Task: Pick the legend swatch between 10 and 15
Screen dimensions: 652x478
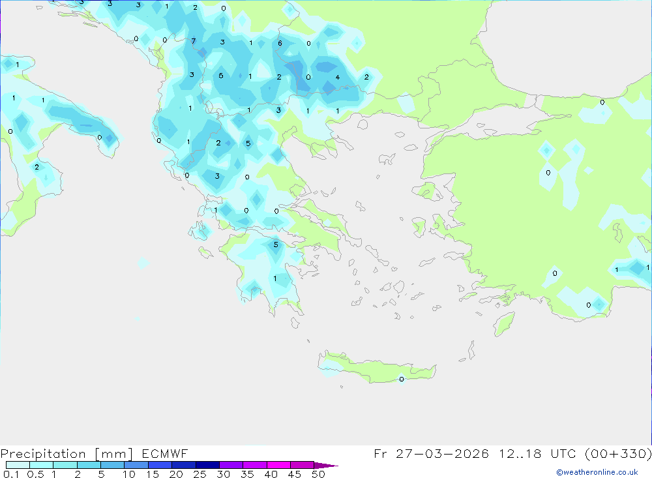Action: (136, 465)
